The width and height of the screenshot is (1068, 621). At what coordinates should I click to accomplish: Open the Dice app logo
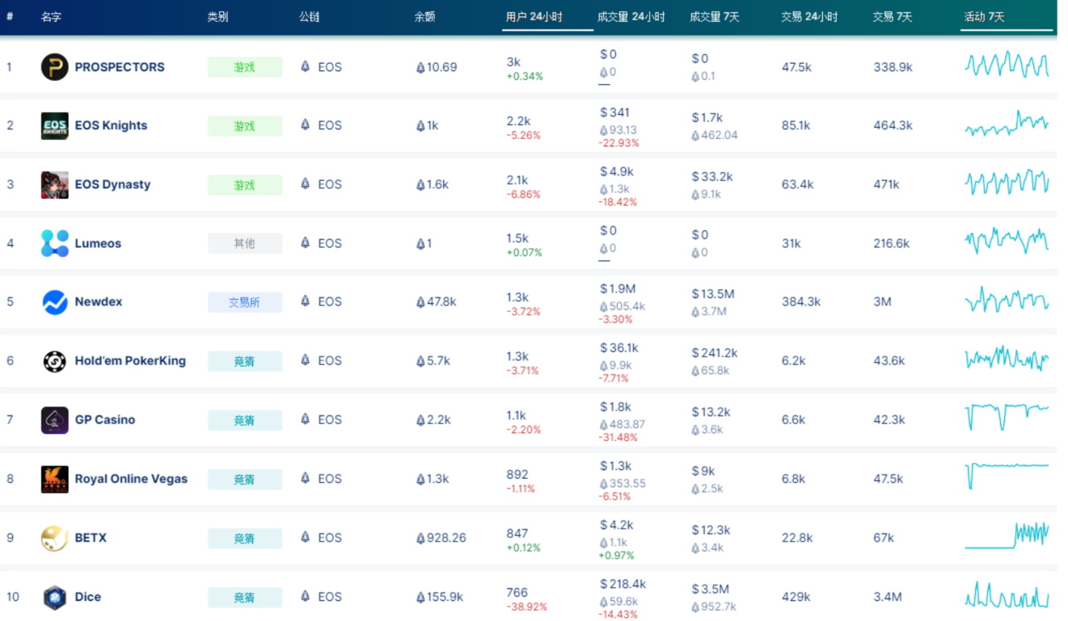tap(55, 597)
